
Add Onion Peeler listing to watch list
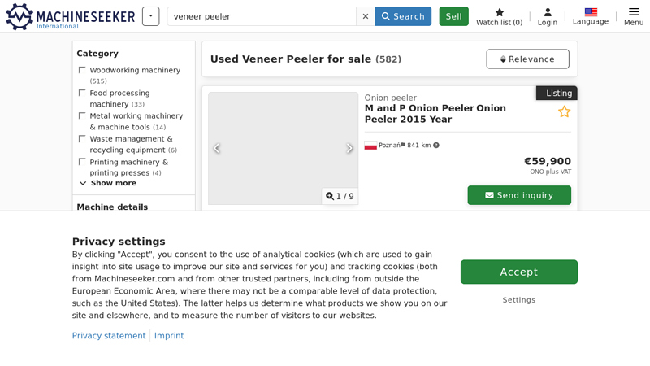[x=564, y=111]
